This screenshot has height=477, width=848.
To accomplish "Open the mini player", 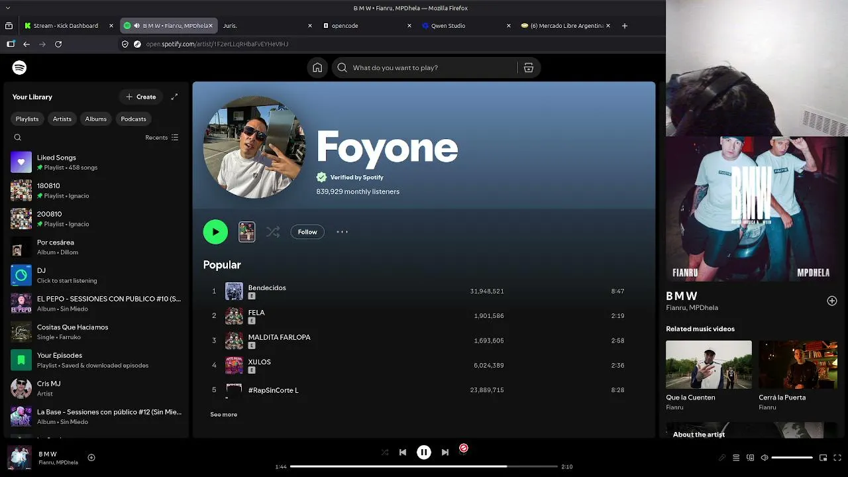I will coord(823,458).
